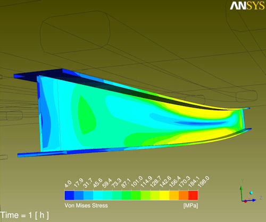Click the legend value "4.0"
Screen dimensions: 266x222
pos(68,184)
